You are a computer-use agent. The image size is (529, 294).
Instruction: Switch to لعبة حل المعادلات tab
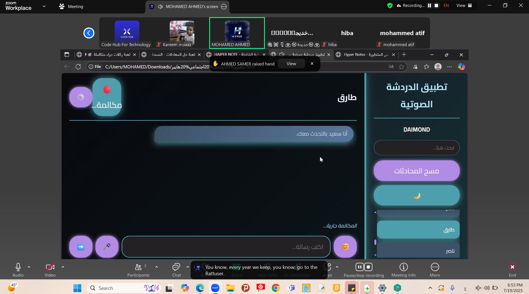tap(171, 55)
